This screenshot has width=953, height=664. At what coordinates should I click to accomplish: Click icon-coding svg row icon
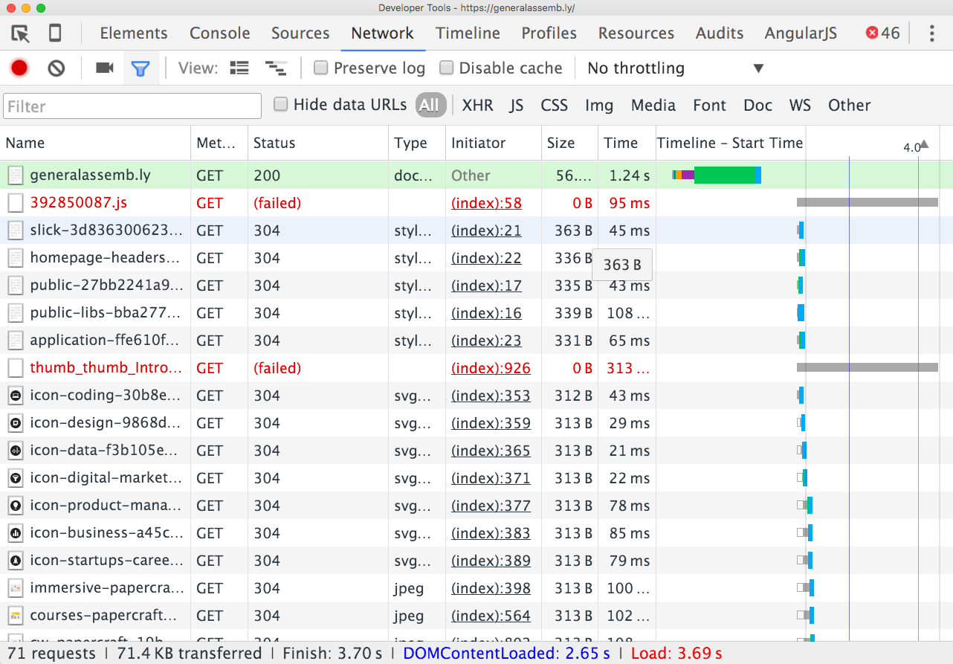point(16,396)
